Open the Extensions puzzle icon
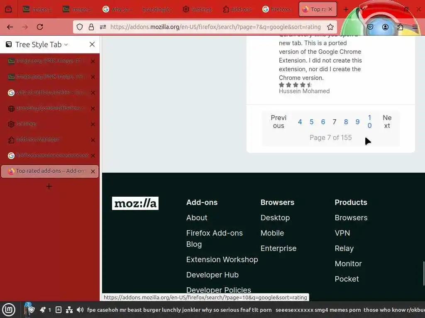Image resolution: width=425 pixels, height=318 pixels. (400, 27)
